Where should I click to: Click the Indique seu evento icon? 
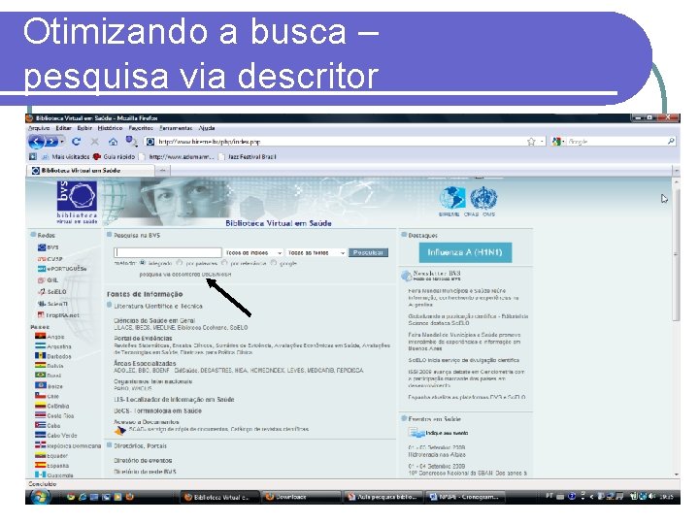pos(416,433)
